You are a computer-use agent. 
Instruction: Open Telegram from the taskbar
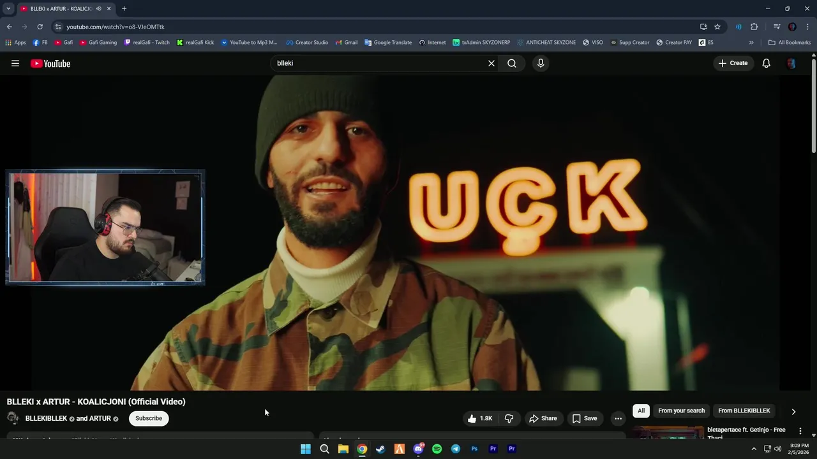[x=456, y=449]
